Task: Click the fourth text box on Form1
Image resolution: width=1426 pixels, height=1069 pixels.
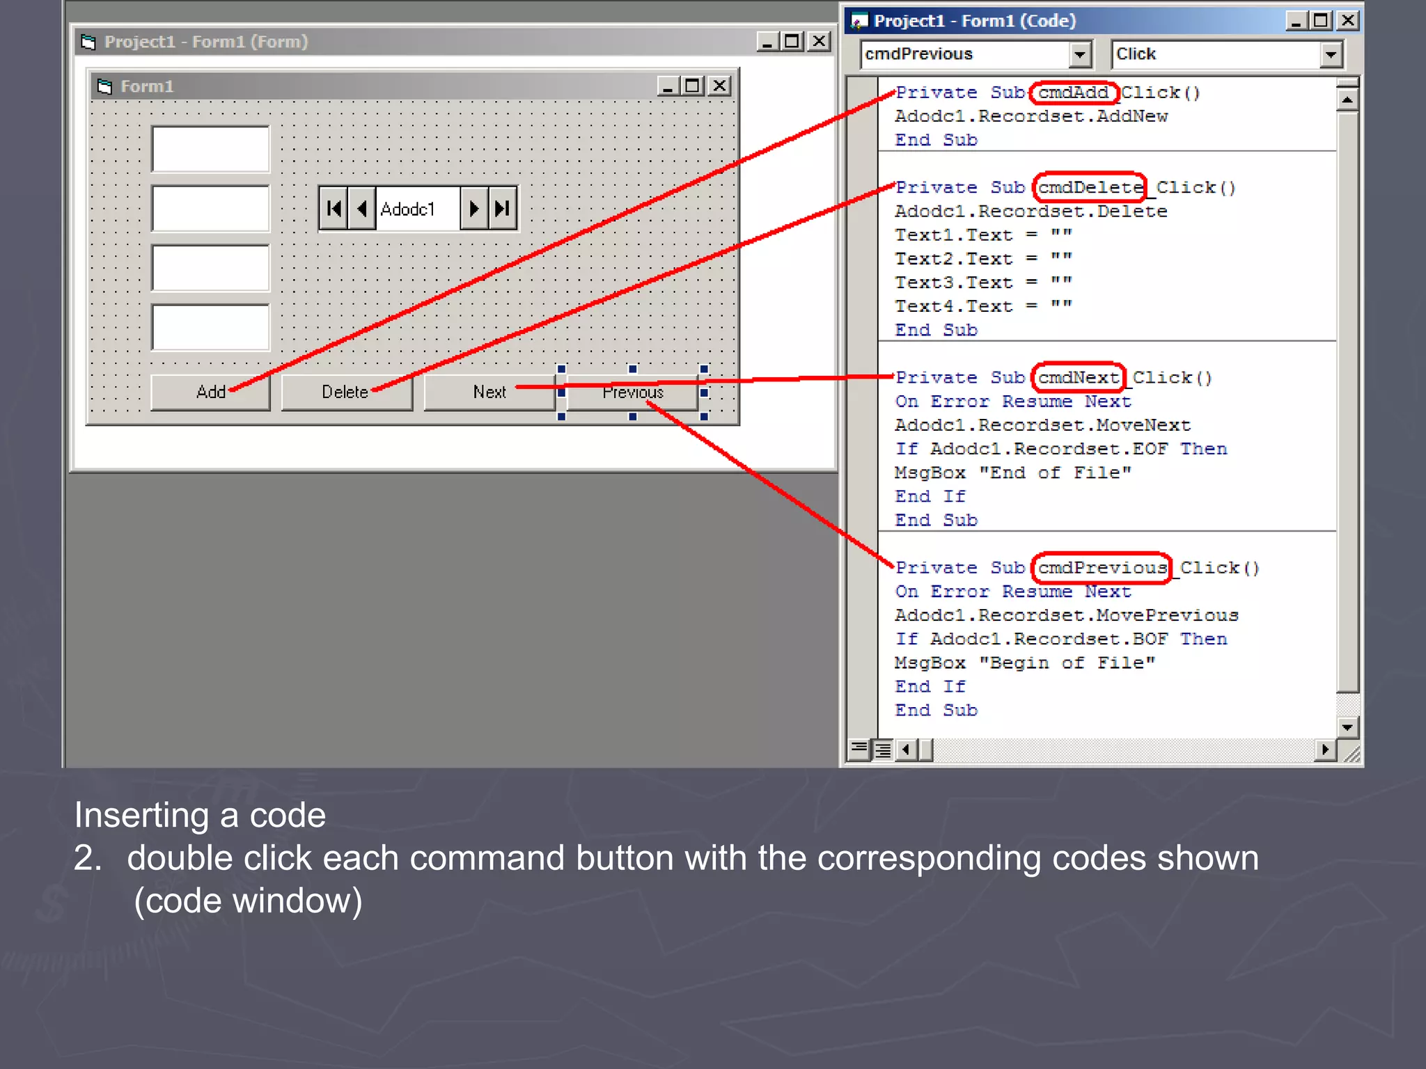Action: pos(210,327)
